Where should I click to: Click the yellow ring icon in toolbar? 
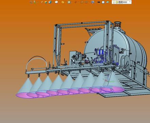pos(63,2)
